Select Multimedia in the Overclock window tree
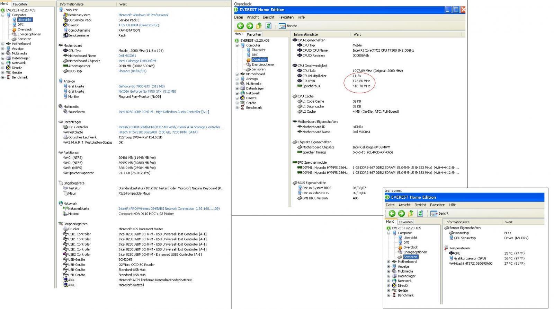554x309 pixels. tap(253, 84)
